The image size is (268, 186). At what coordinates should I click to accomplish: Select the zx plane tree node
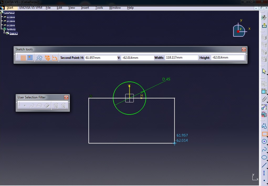pos(10,25)
